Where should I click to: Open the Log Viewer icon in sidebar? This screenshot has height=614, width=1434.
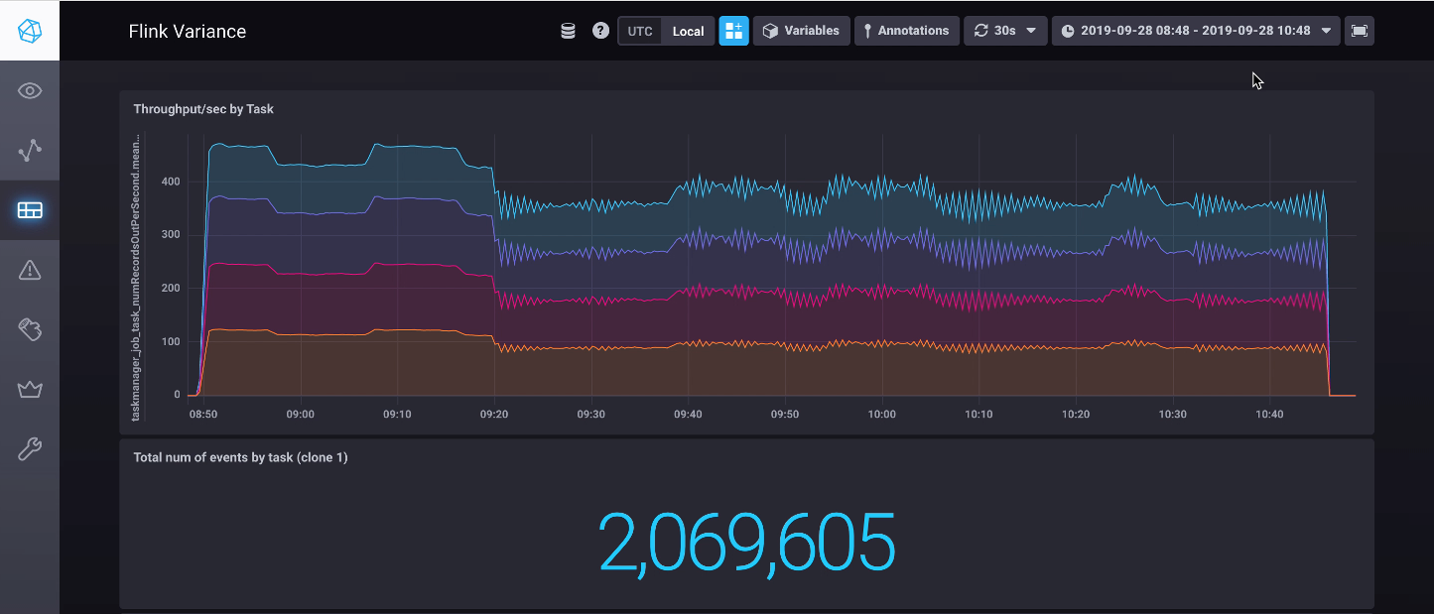tap(30, 329)
